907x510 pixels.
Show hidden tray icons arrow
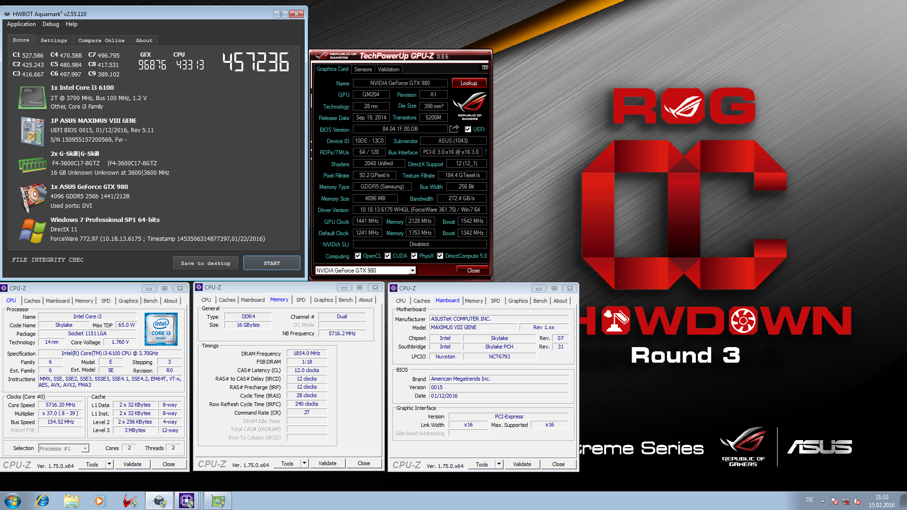(822, 501)
